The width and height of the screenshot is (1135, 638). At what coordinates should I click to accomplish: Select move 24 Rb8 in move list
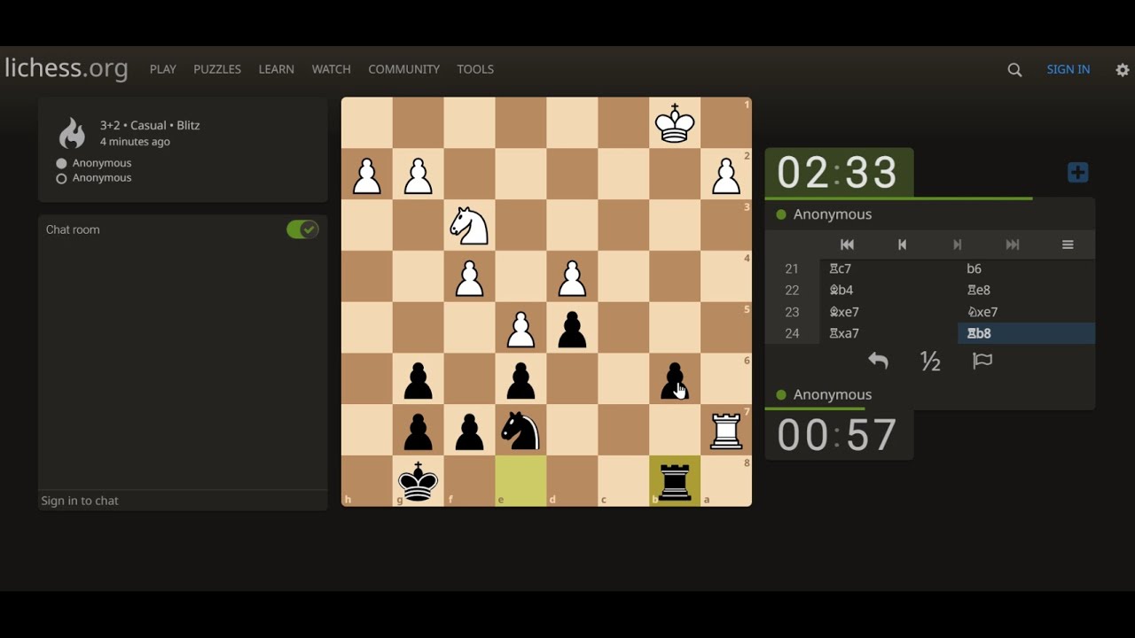[1027, 333]
